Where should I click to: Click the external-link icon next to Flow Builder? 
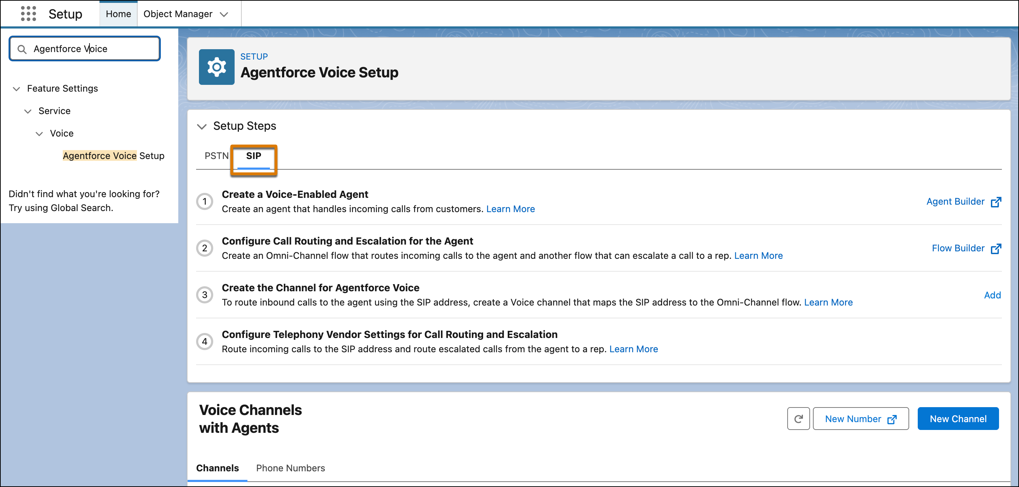[996, 248]
